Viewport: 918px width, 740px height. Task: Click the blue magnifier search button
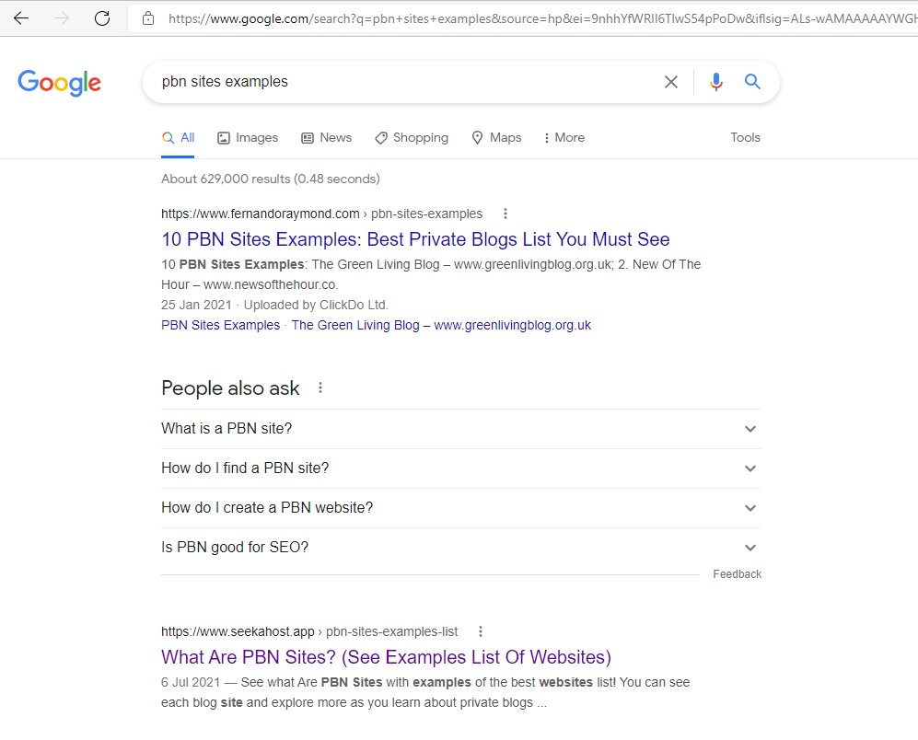(x=752, y=82)
